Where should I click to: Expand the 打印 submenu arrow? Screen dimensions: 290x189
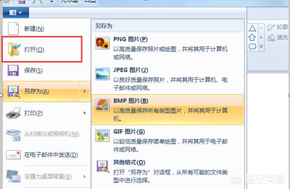(x=85, y=113)
